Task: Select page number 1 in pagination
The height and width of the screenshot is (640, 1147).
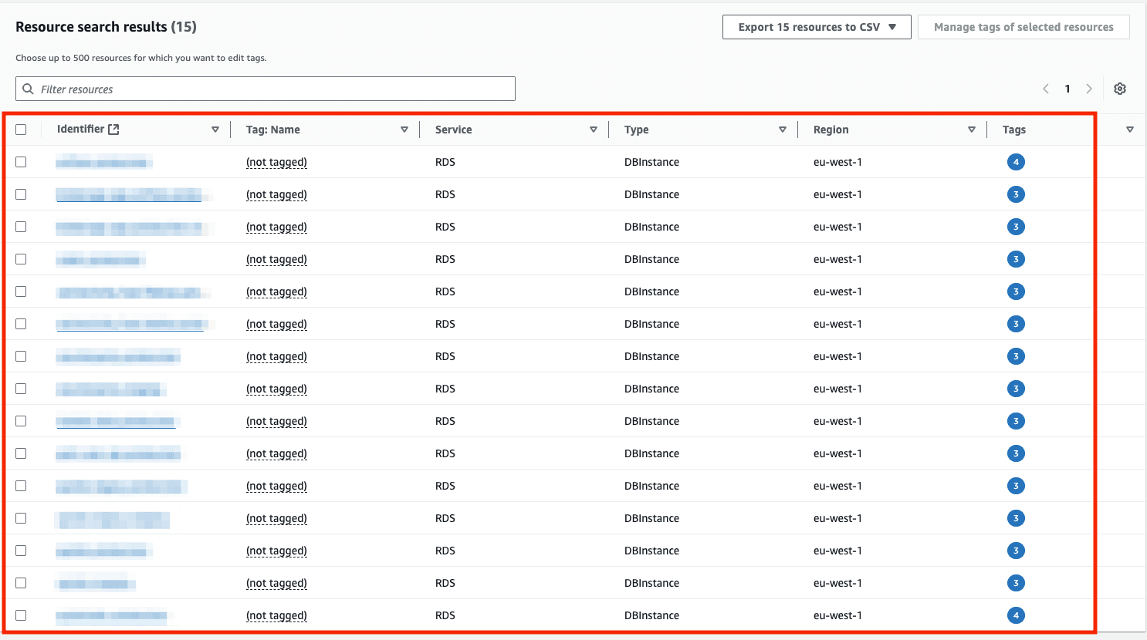Action: click(x=1067, y=89)
